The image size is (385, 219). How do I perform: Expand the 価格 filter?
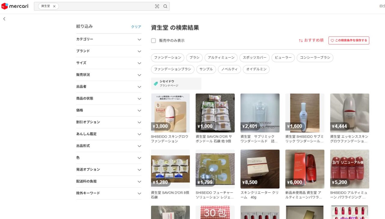[x=109, y=110]
